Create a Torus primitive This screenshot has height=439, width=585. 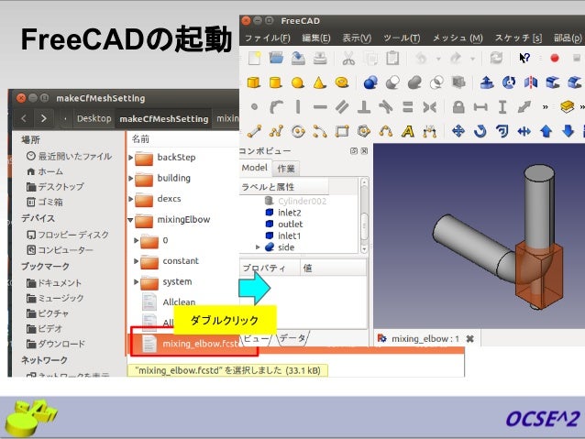(341, 82)
